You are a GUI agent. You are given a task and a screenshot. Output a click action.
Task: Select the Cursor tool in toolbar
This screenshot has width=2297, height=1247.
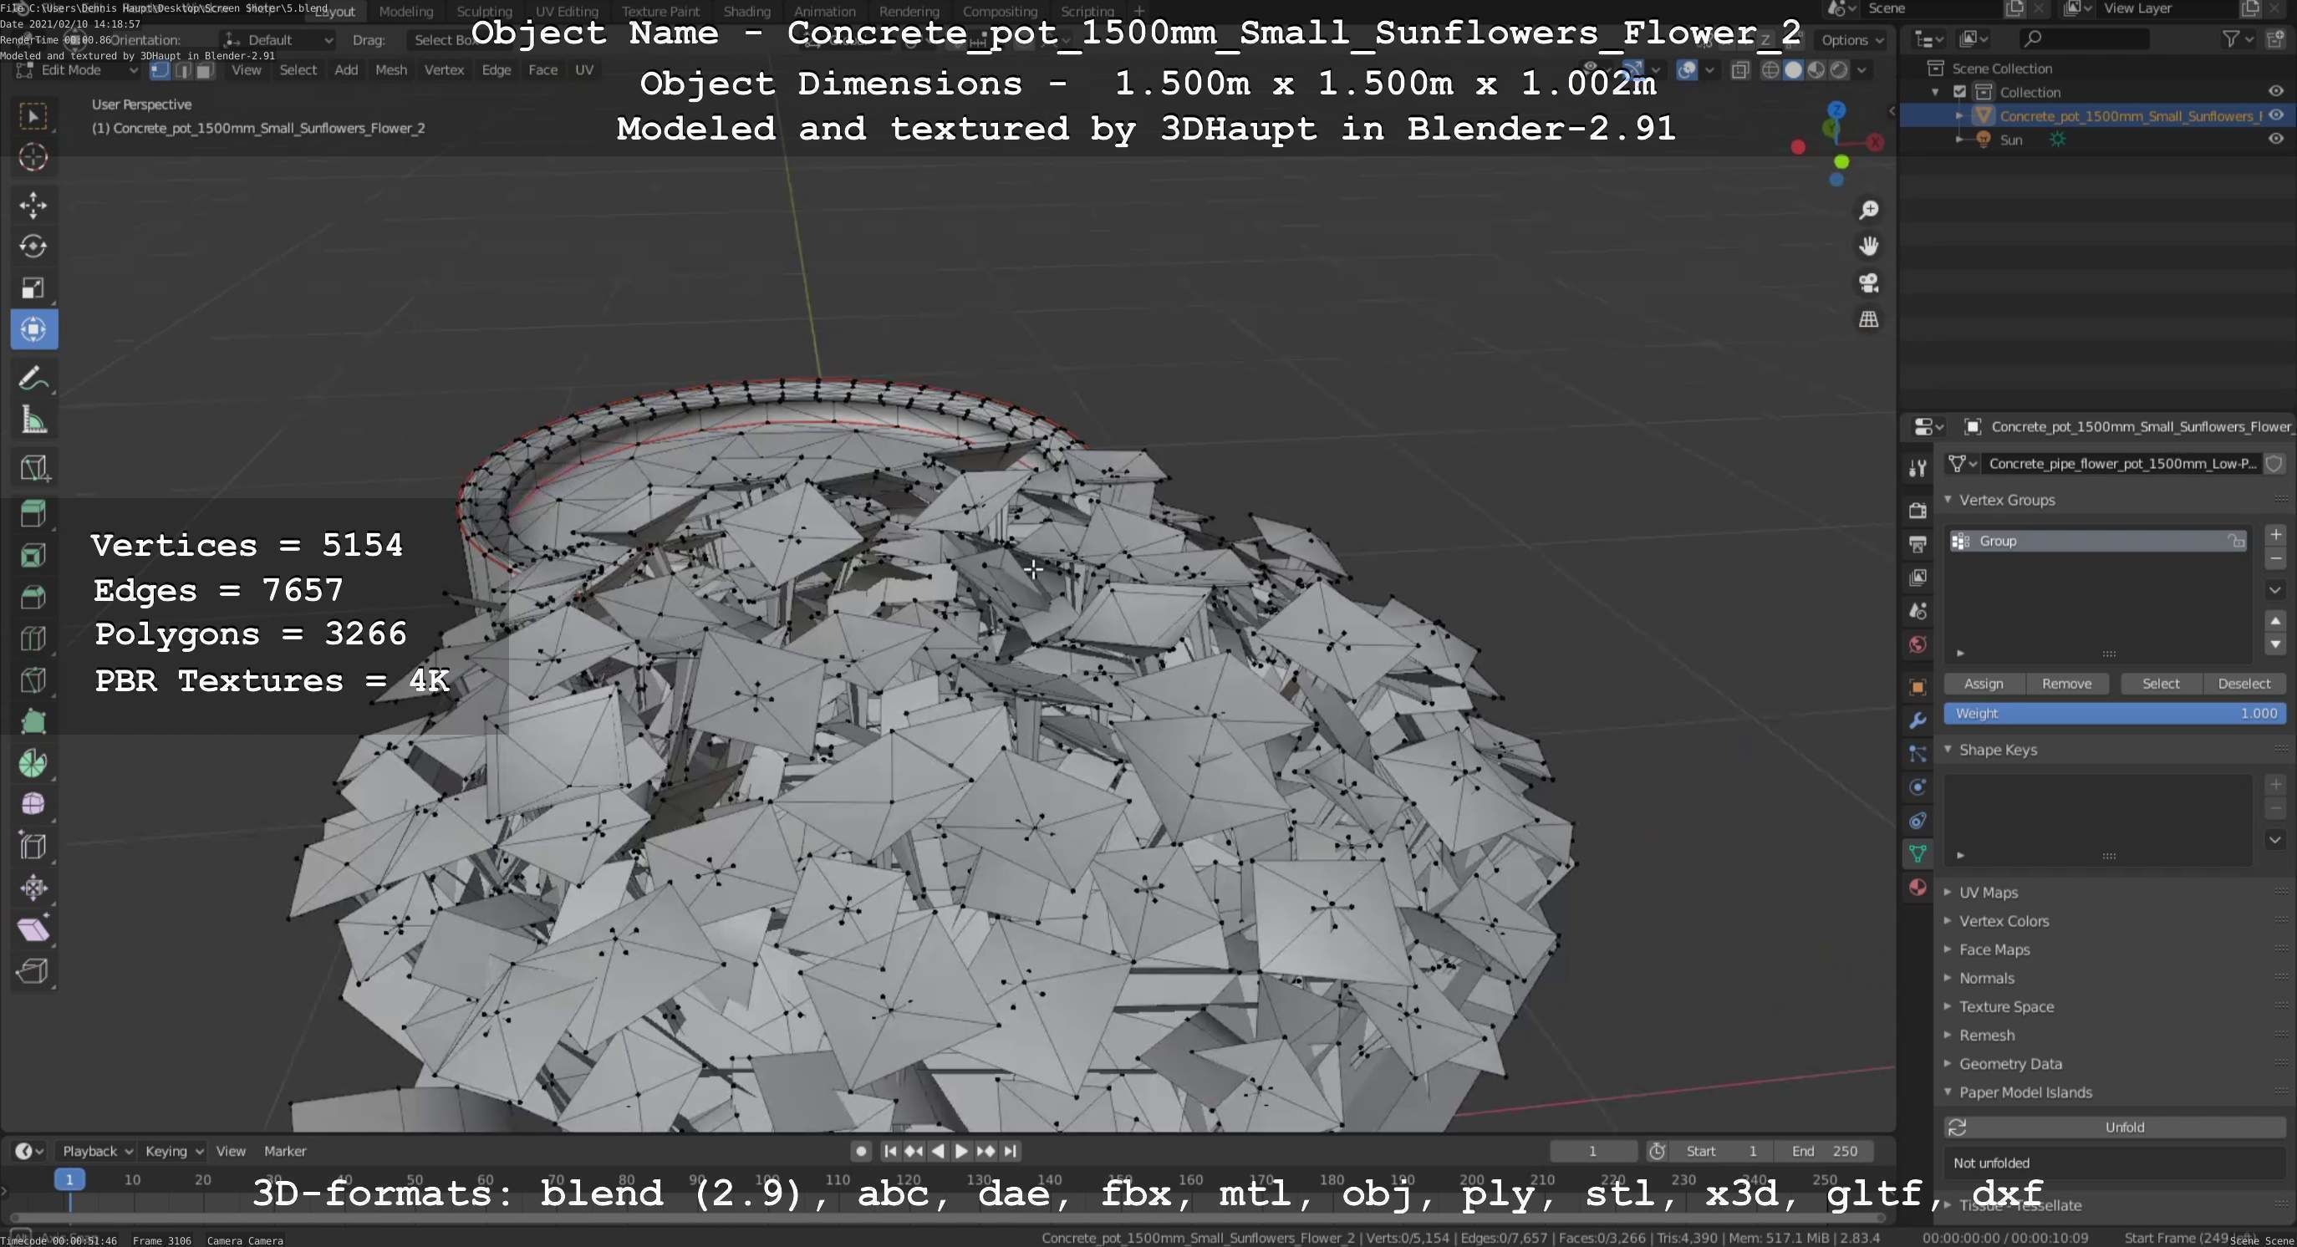pos(33,157)
